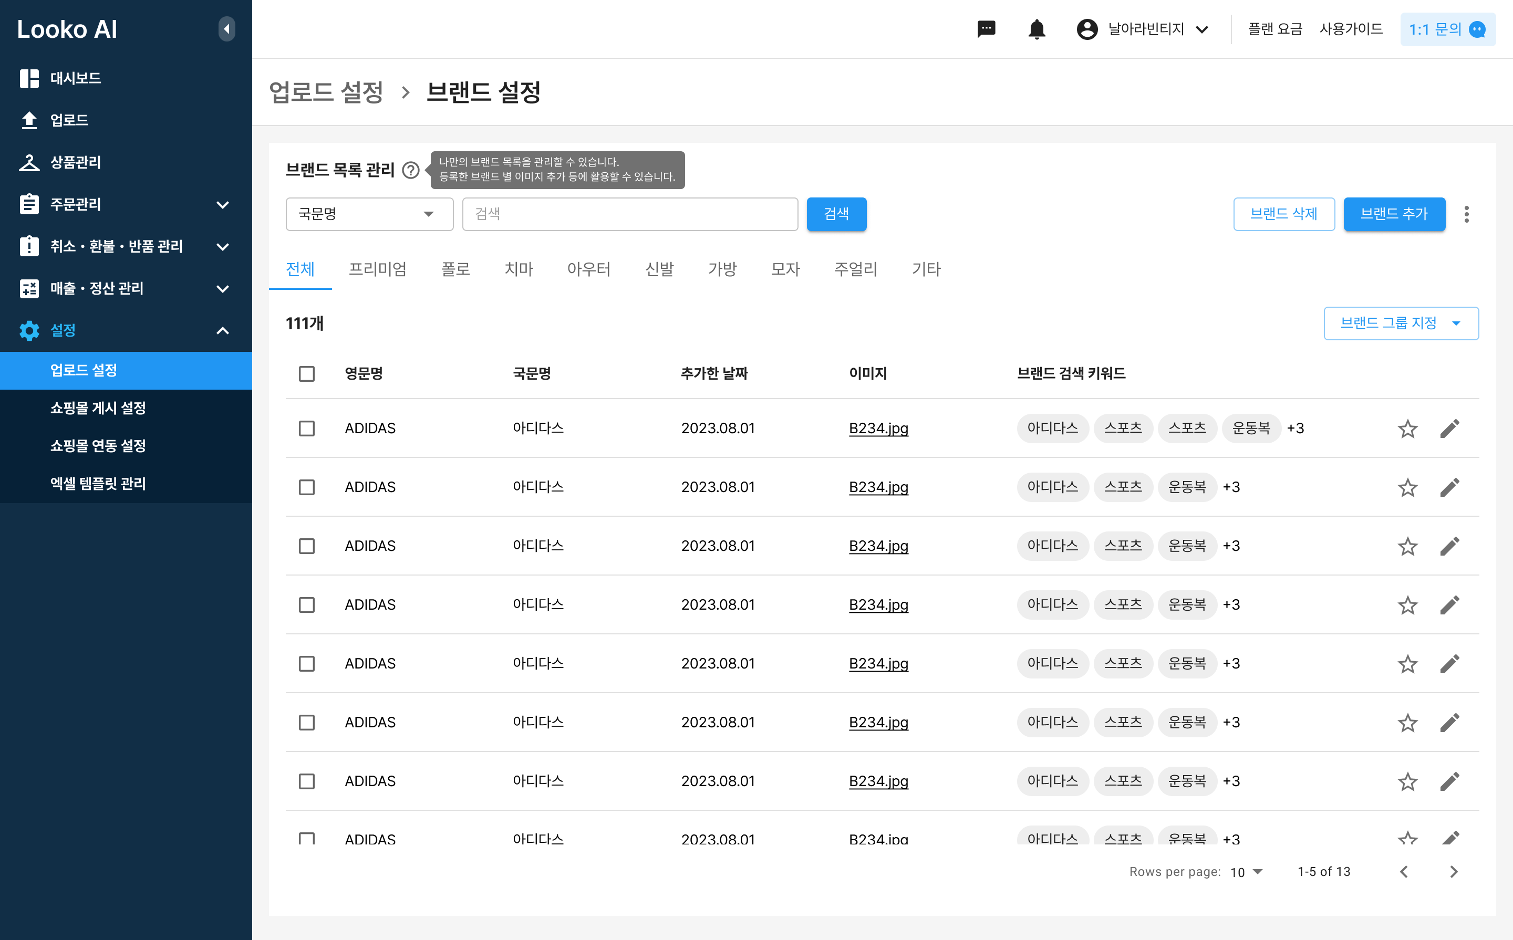
Task: Click the 브랜드 삭제 button
Action: click(1284, 214)
